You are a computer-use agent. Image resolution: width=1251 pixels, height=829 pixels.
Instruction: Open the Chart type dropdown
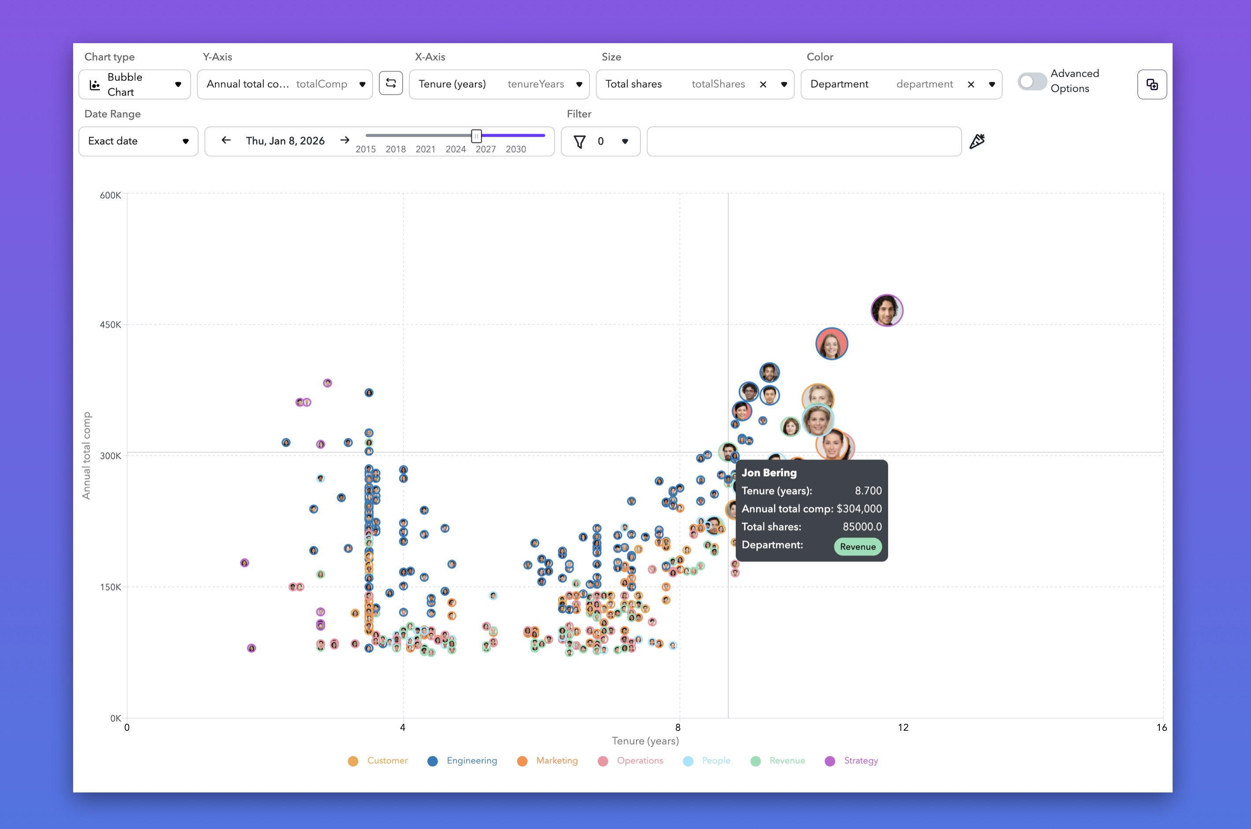(x=135, y=85)
